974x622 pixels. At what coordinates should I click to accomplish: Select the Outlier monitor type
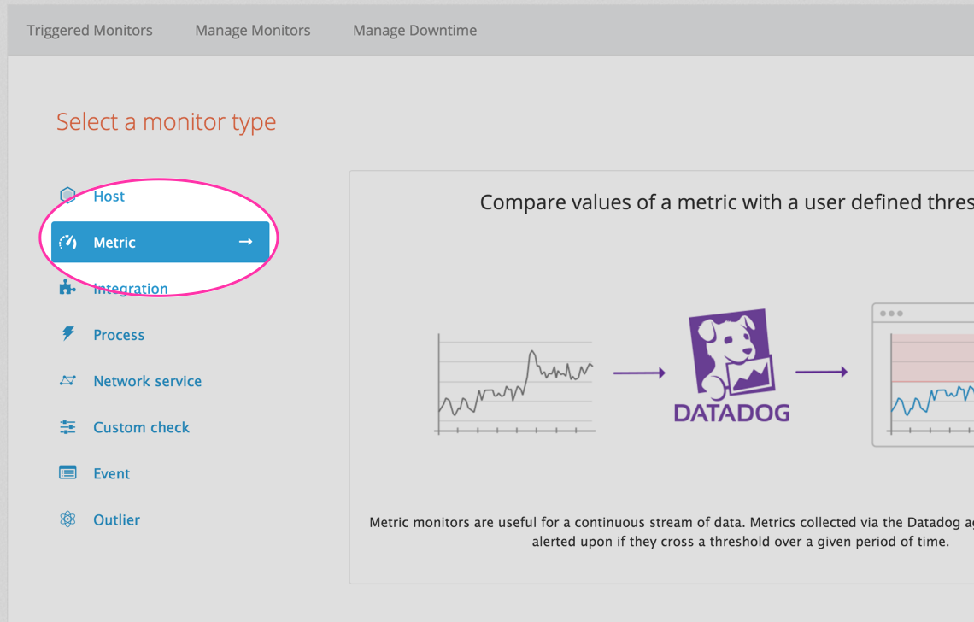pyautogui.click(x=116, y=519)
